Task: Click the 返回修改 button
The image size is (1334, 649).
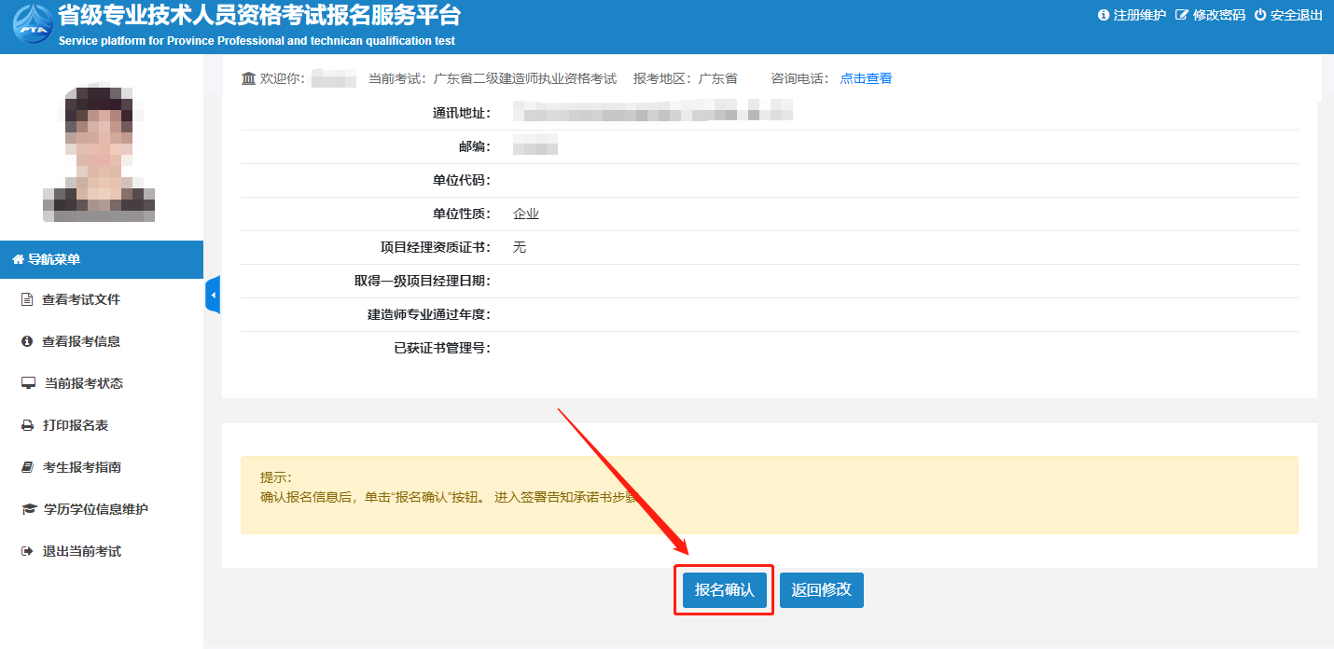Action: 821,590
